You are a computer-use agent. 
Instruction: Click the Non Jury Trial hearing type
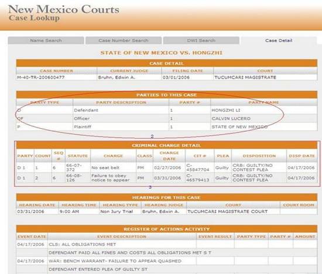117,211
